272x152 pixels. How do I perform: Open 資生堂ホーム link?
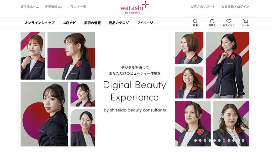click(30, 7)
